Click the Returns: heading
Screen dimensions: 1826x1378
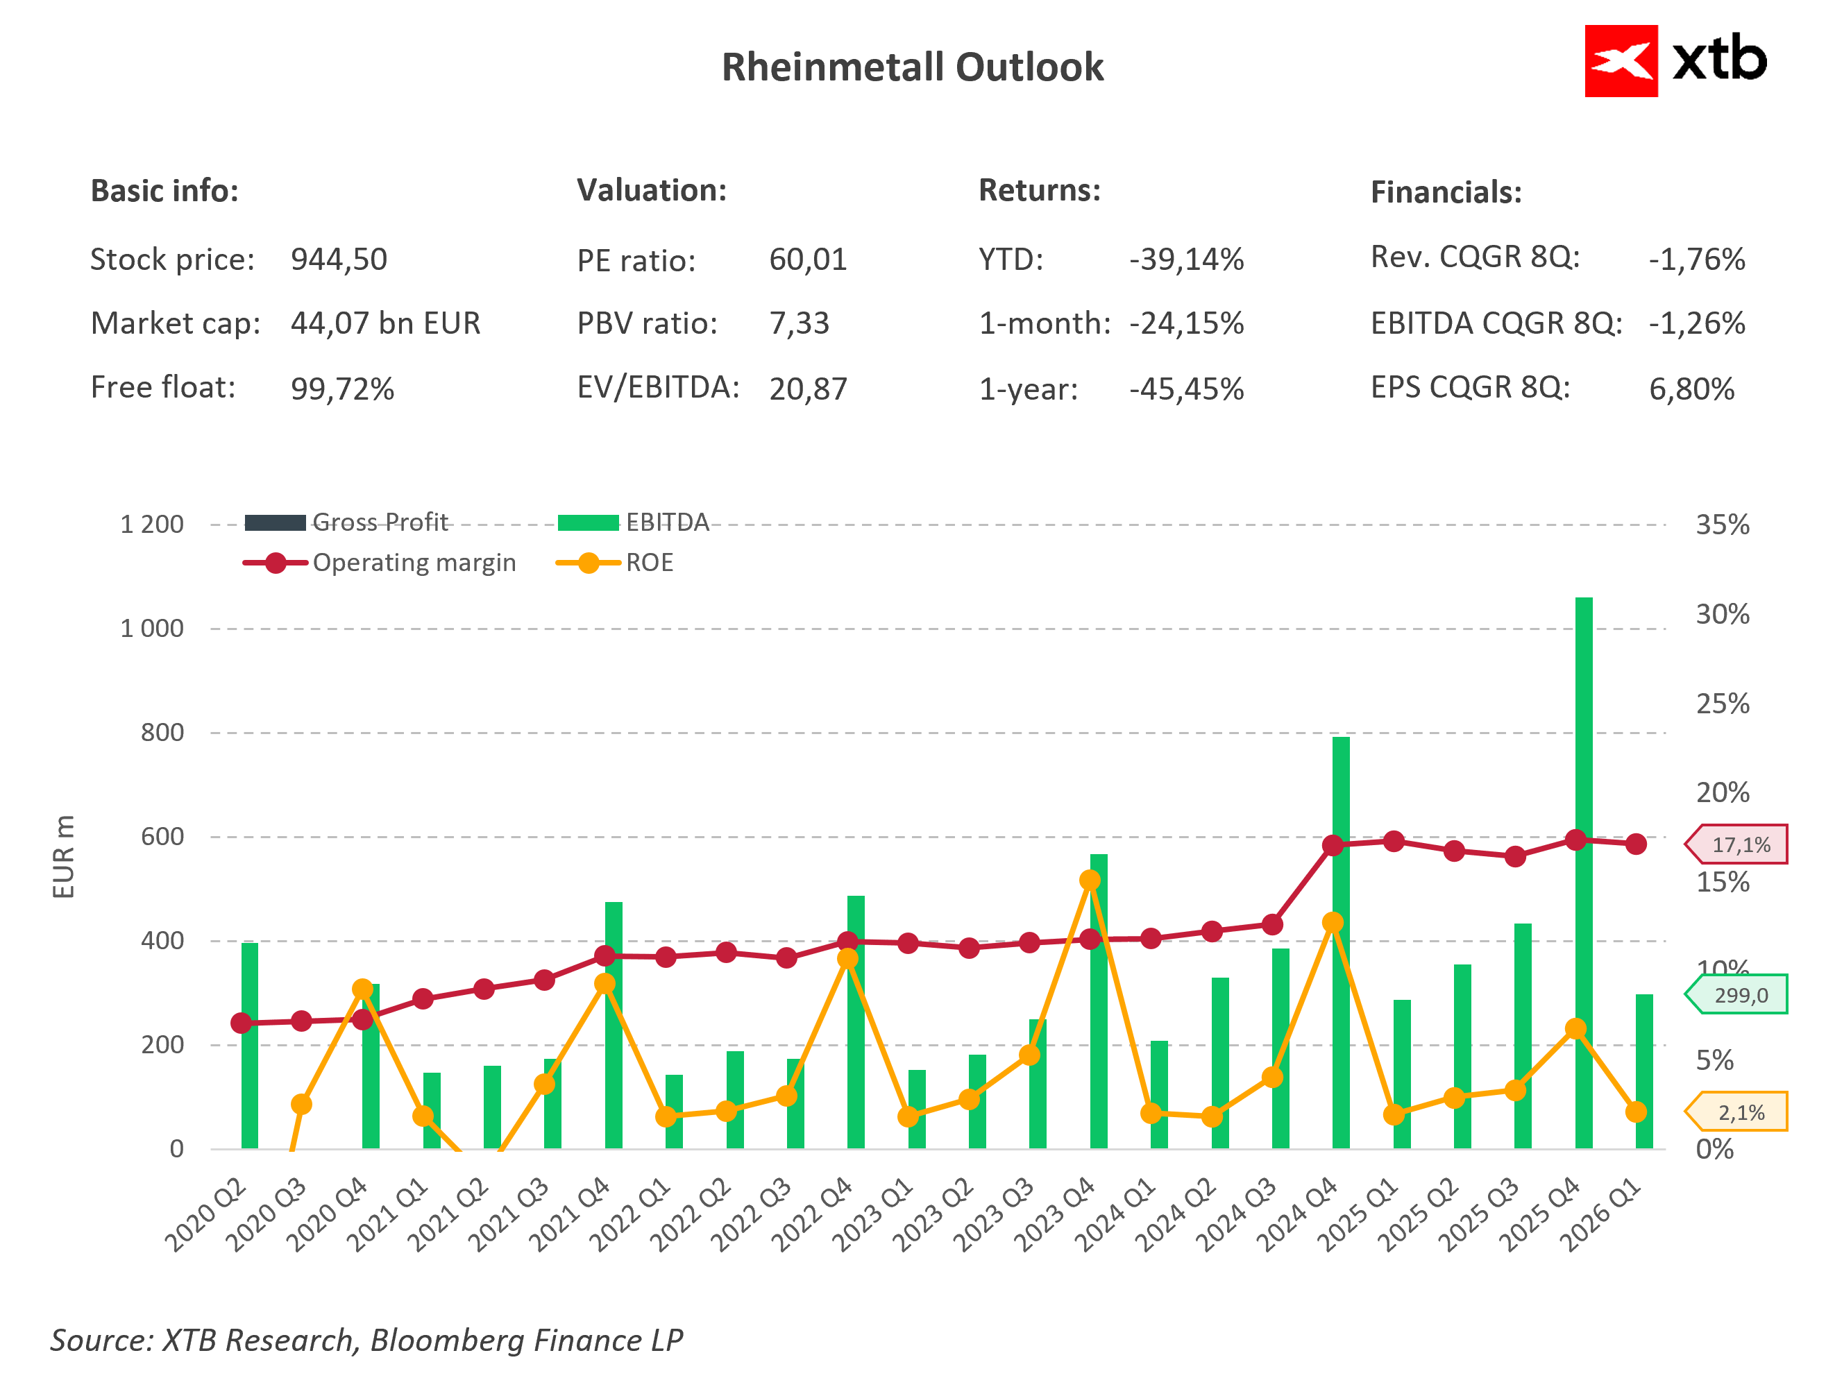(x=1039, y=191)
